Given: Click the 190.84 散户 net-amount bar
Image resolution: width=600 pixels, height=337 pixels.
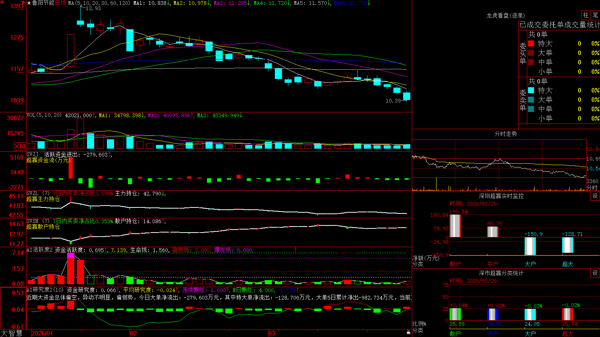Looking at the screenshot, I should 455,226.
